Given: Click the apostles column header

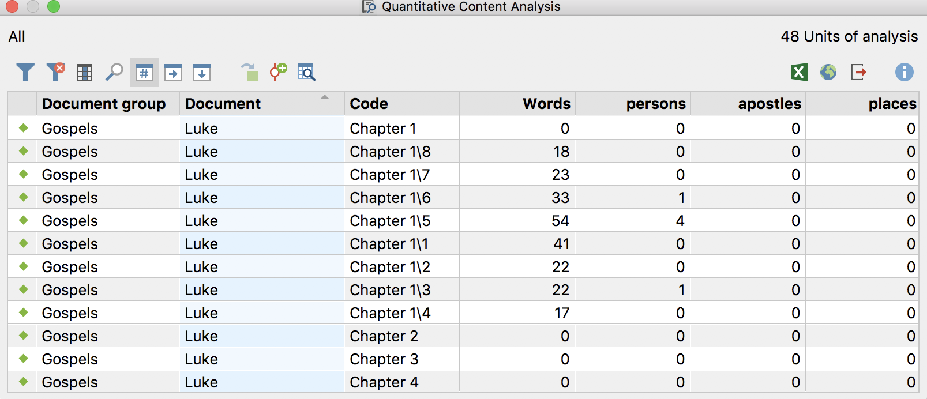Looking at the screenshot, I should point(769,104).
